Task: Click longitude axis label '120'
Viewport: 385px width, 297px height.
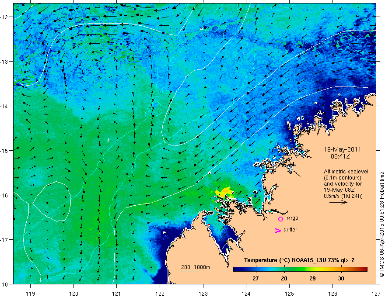Action: 73,294
